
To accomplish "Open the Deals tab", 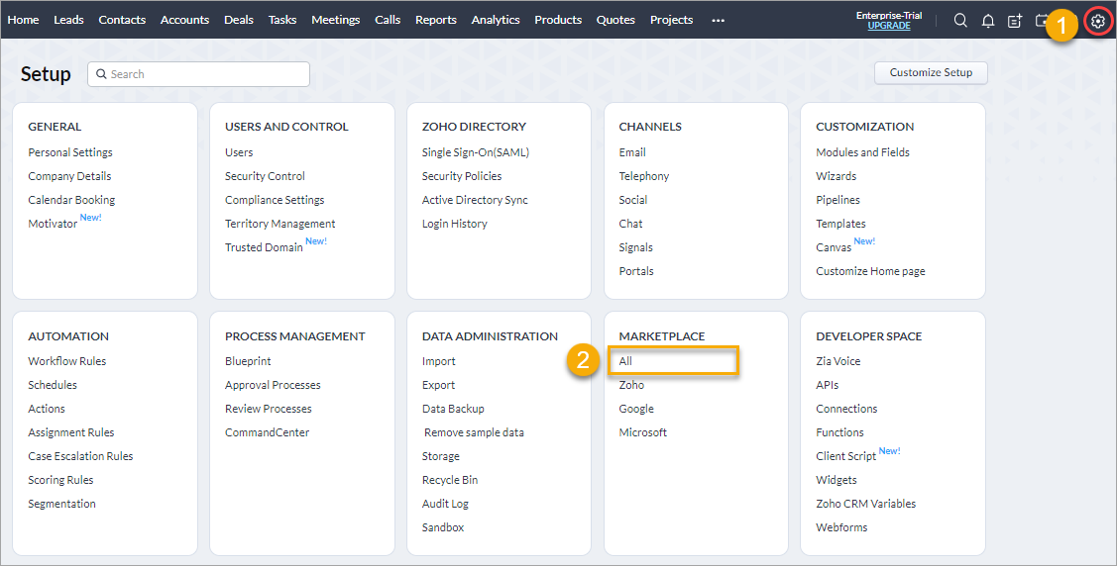I will [239, 20].
